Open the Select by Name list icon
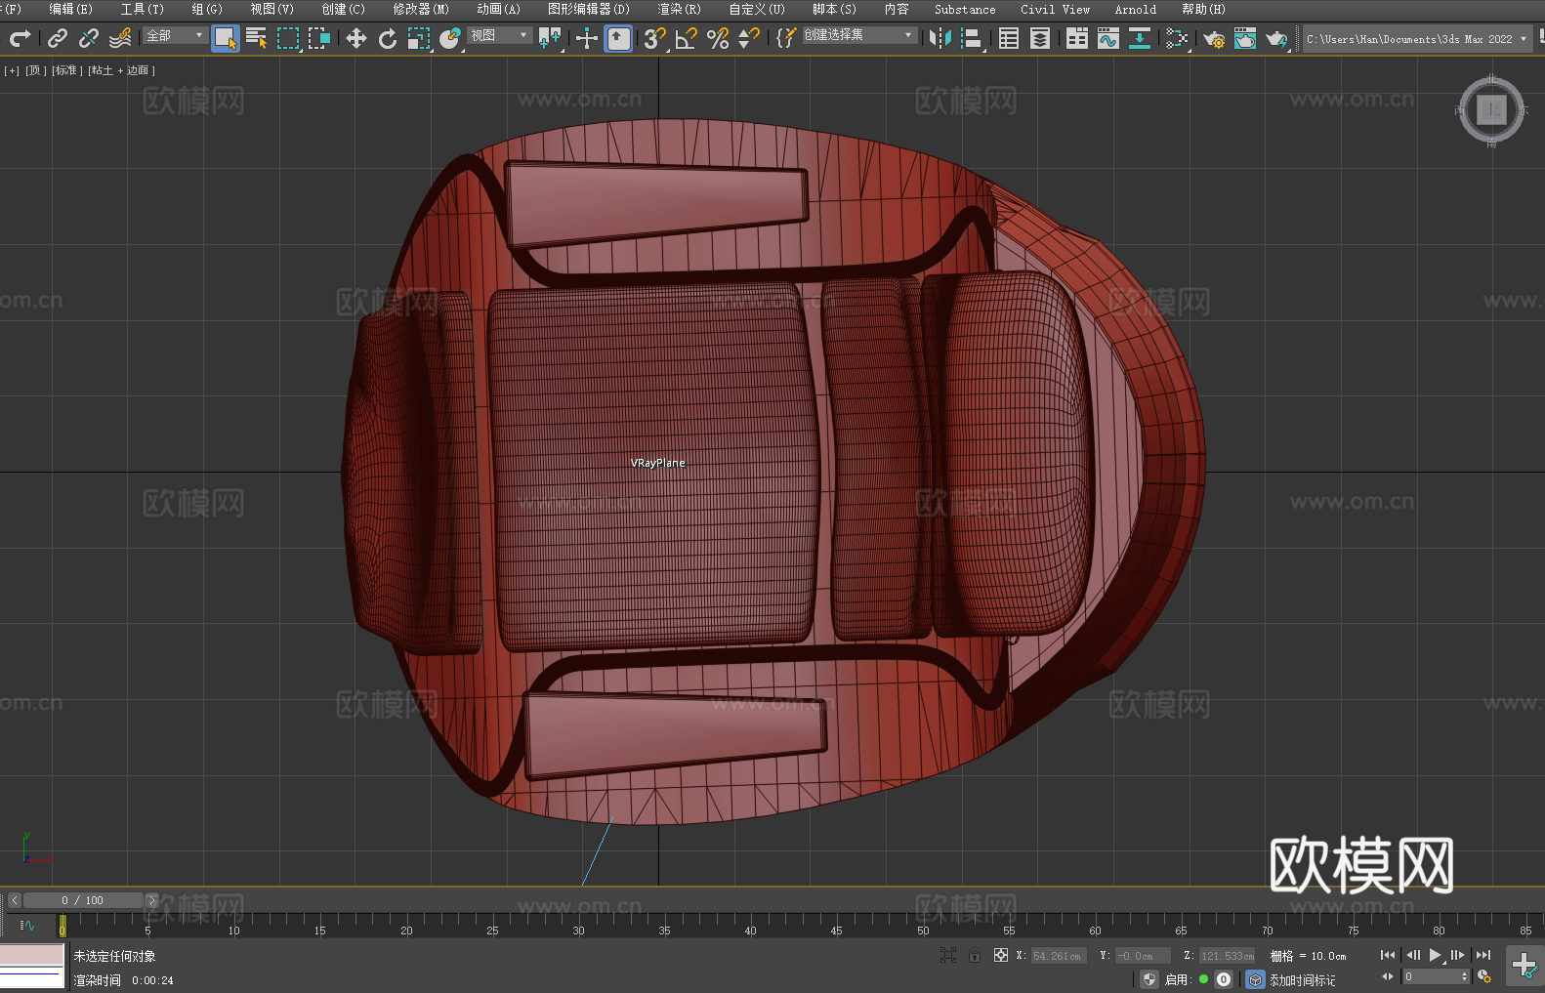 (257, 38)
